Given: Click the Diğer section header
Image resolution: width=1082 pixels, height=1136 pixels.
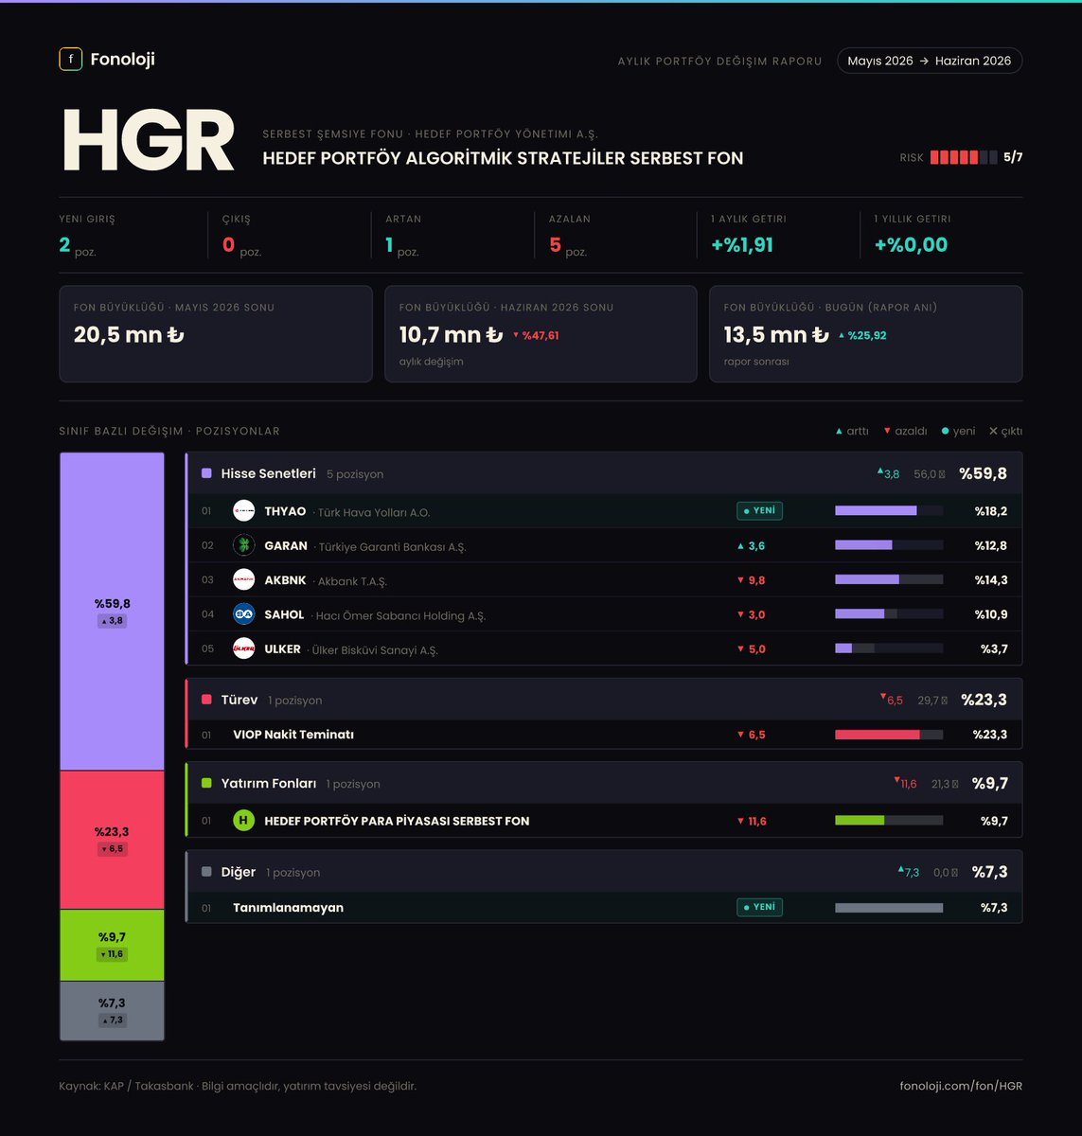Looking at the screenshot, I should point(604,872).
